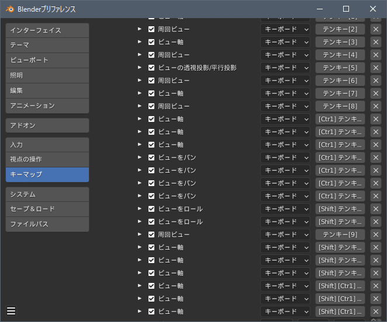Remove the 周回ビュー テンキー[2] keymap entry
Screen dimensions: 387x322
click(x=376, y=29)
